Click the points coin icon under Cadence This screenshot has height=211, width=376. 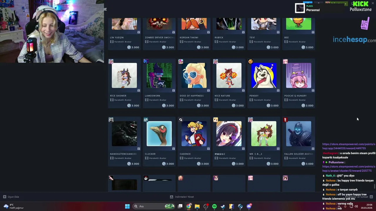(199, 164)
